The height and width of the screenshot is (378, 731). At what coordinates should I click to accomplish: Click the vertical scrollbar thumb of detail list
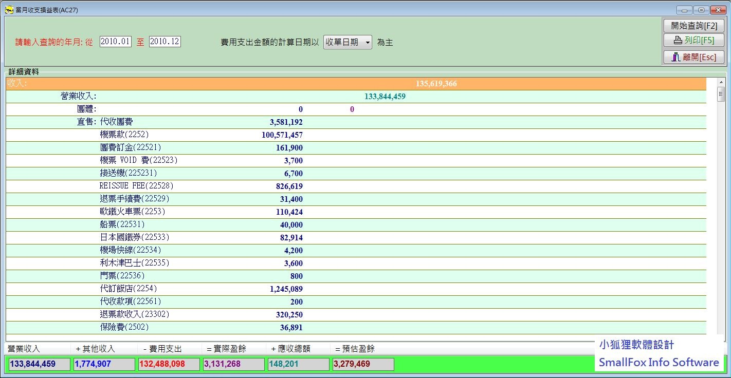[x=721, y=94]
